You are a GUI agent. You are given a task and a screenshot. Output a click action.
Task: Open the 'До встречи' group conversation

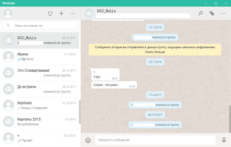[x=40, y=89]
